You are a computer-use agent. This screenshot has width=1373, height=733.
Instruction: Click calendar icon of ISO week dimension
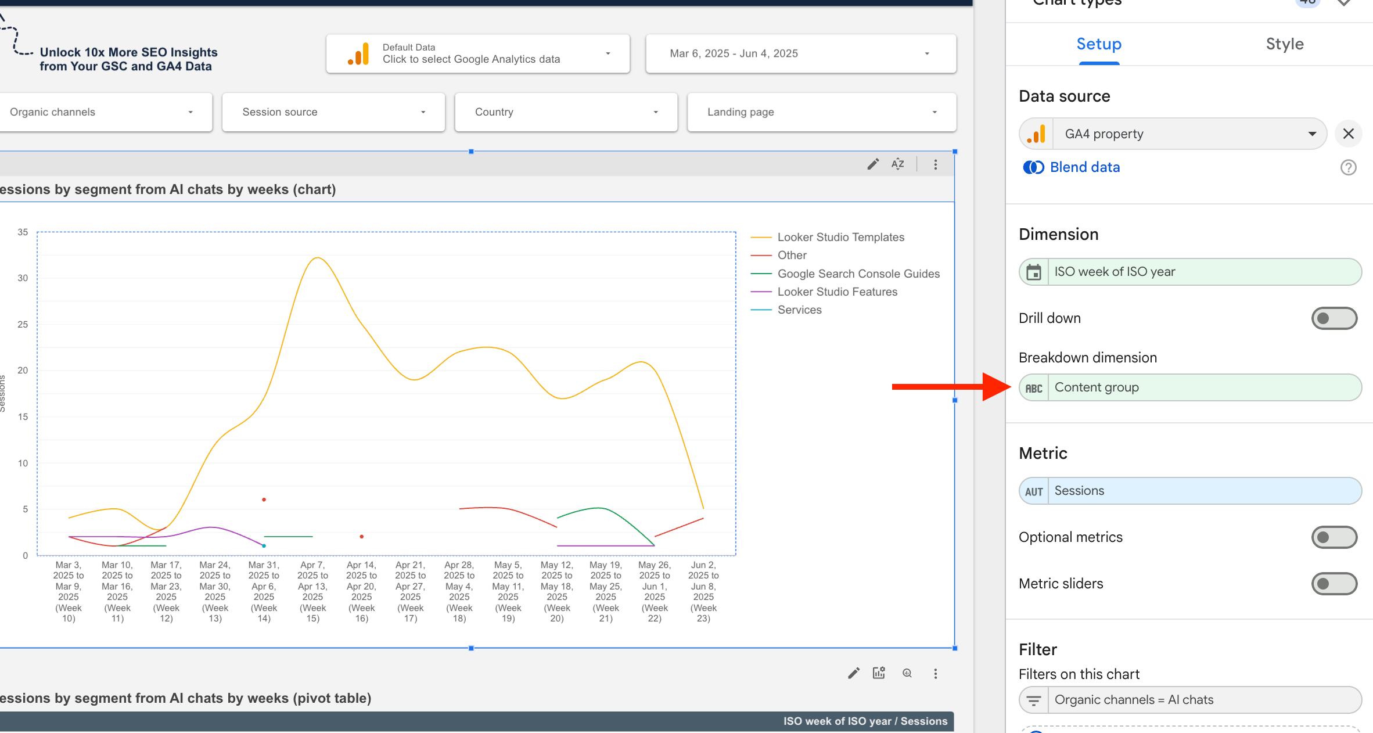click(x=1034, y=272)
